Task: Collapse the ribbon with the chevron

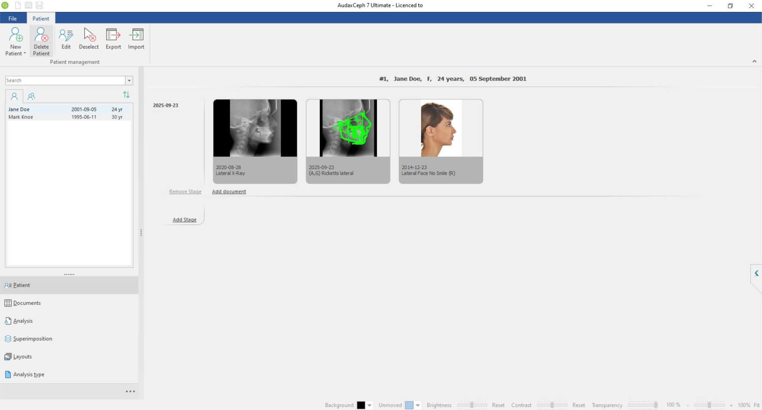Action: [x=754, y=61]
